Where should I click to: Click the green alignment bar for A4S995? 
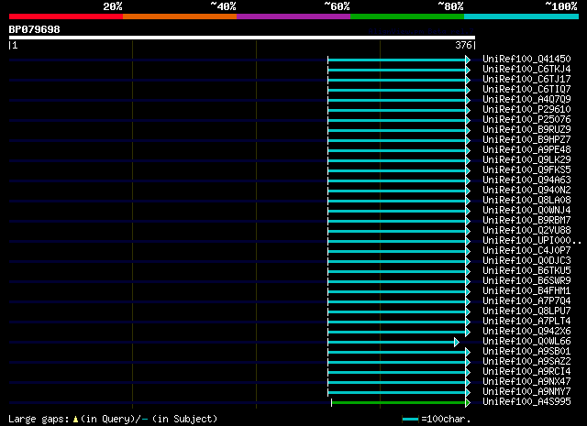tap(399, 403)
